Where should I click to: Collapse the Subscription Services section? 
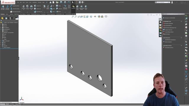pos(181,46)
